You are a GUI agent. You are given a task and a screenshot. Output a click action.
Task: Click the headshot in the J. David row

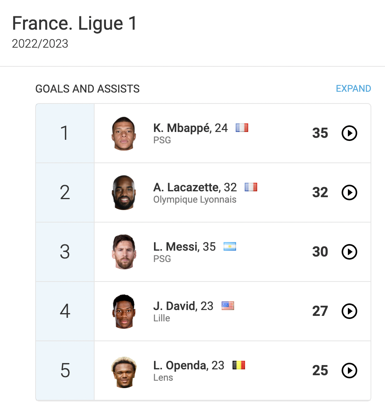pos(124,312)
